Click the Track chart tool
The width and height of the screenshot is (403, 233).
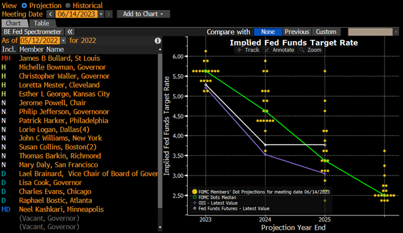(x=248, y=50)
